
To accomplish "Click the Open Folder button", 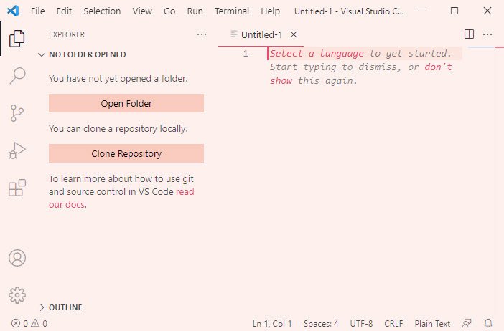I will [x=126, y=103].
